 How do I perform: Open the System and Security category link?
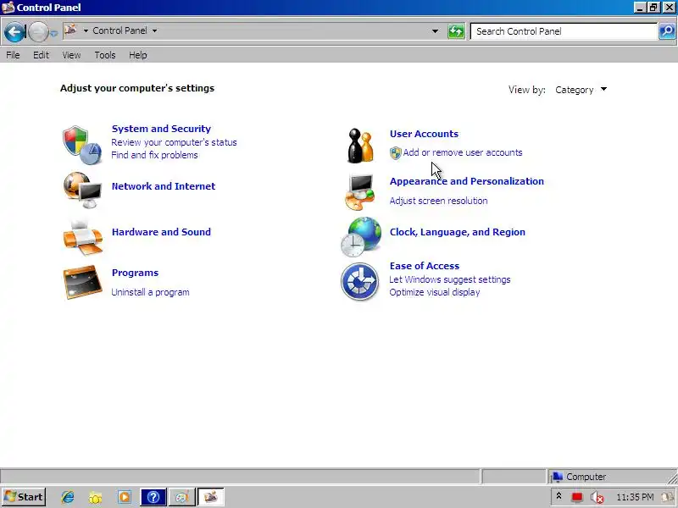[x=161, y=129]
